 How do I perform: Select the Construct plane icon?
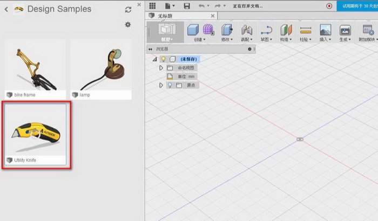point(286,30)
